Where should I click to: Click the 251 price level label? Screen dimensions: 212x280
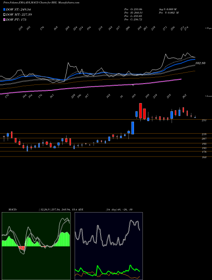click(x=204, y=120)
